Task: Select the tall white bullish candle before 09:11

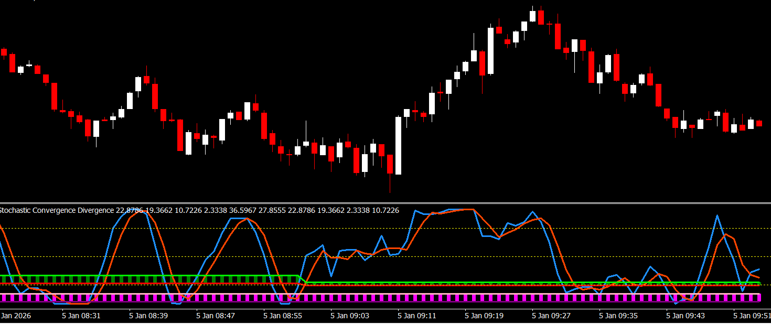Action: (x=398, y=145)
